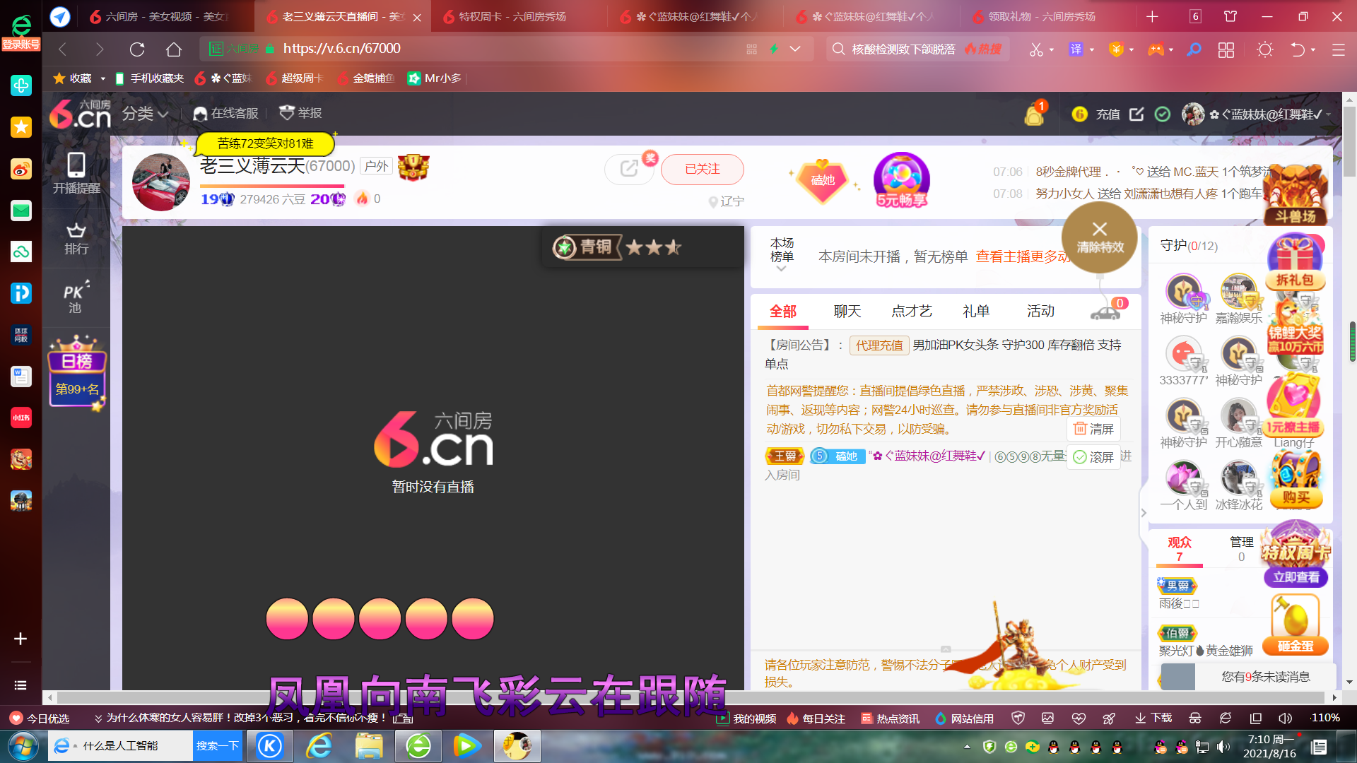
Task: Expand the address bar dropdown arrow
Action: [795, 49]
